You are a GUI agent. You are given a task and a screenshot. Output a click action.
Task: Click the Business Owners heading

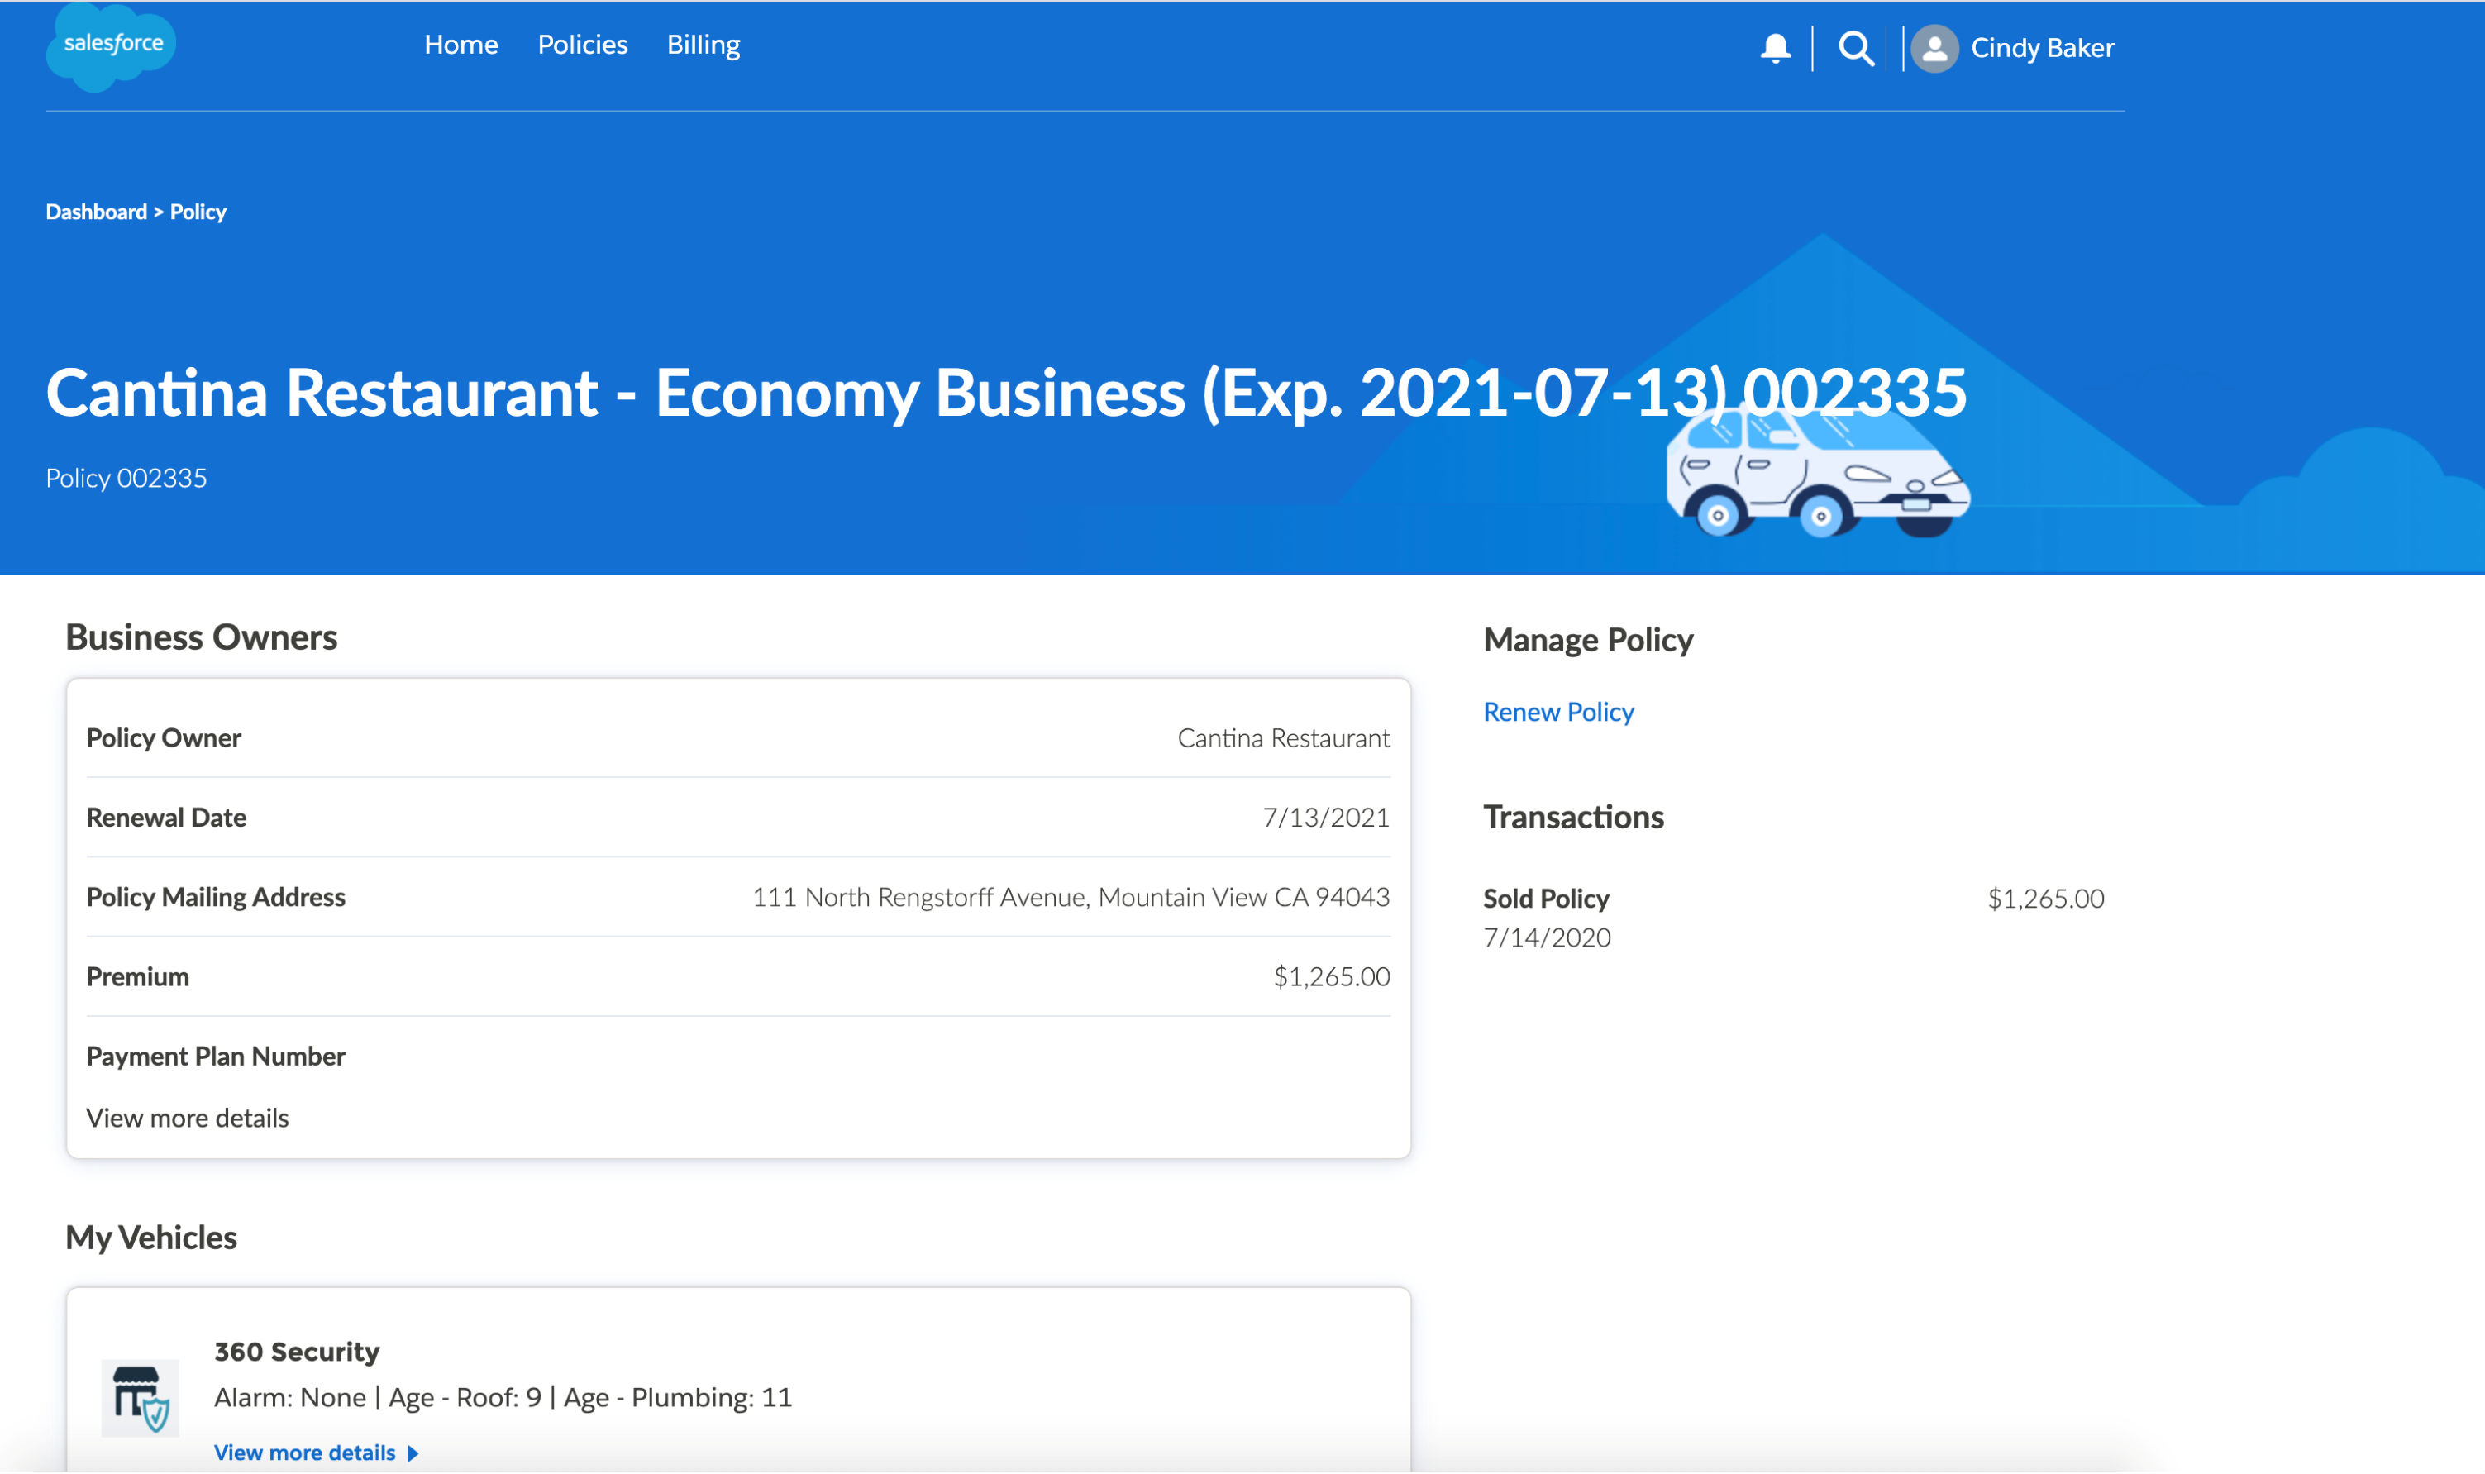(x=202, y=637)
